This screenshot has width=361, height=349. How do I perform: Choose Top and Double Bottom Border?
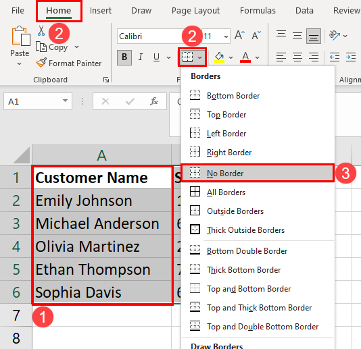(x=258, y=327)
